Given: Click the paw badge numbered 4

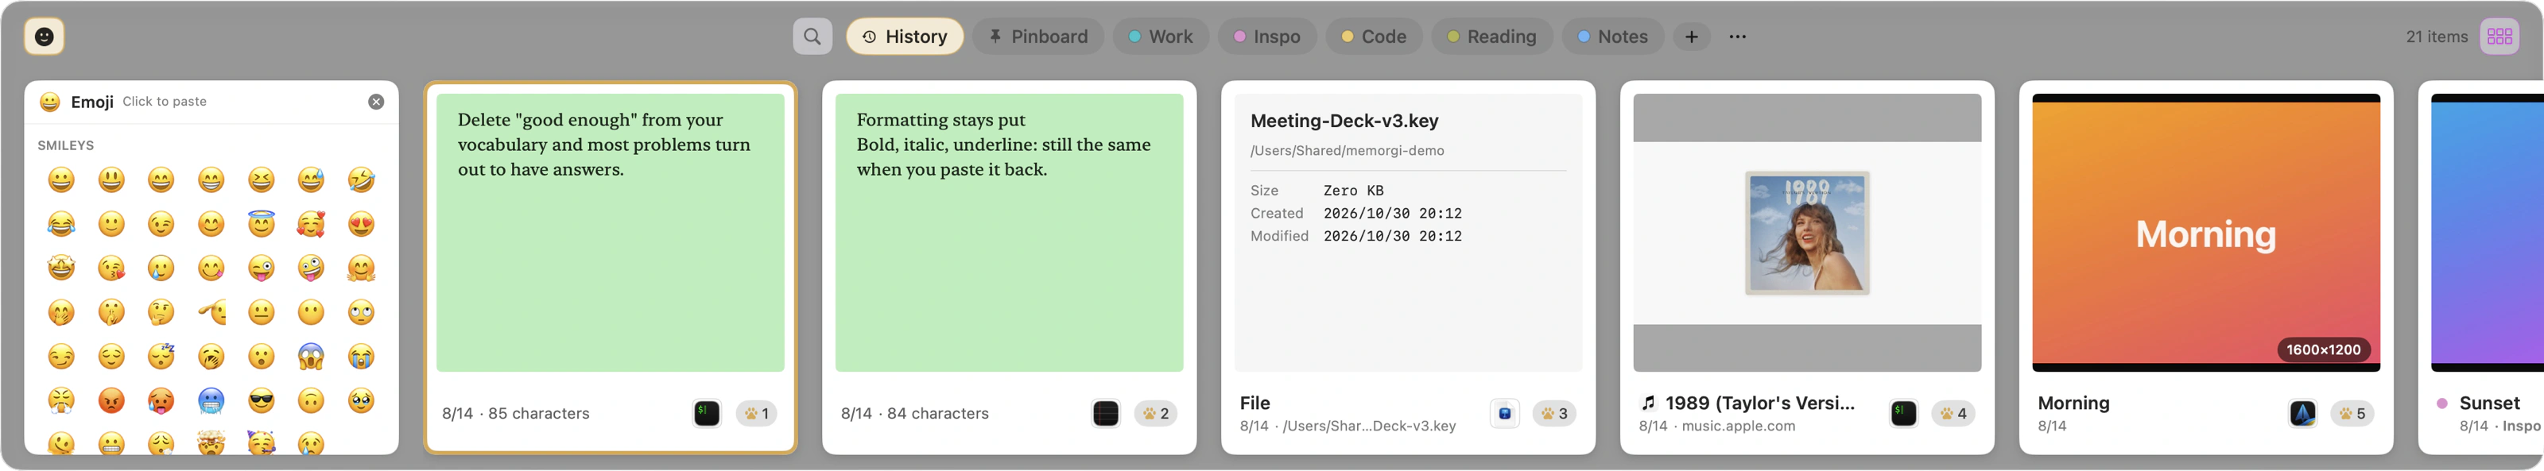Looking at the screenshot, I should 1953,414.
